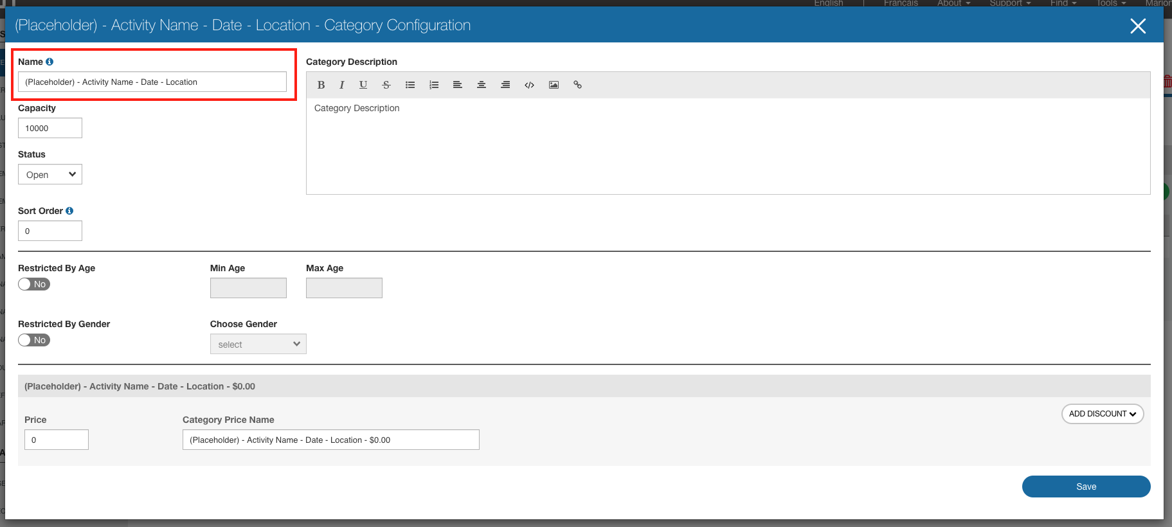Enable the Restricted By Gender toggle

[x=34, y=340]
